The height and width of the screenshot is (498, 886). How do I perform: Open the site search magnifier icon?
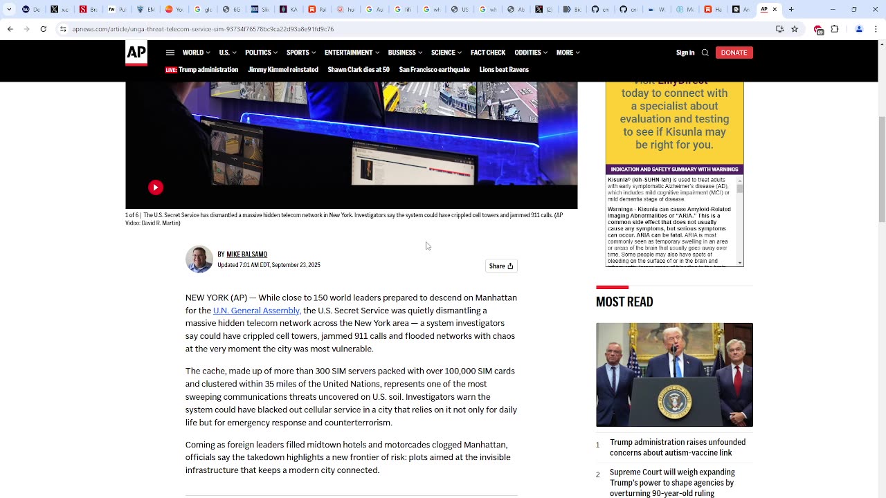pos(705,53)
